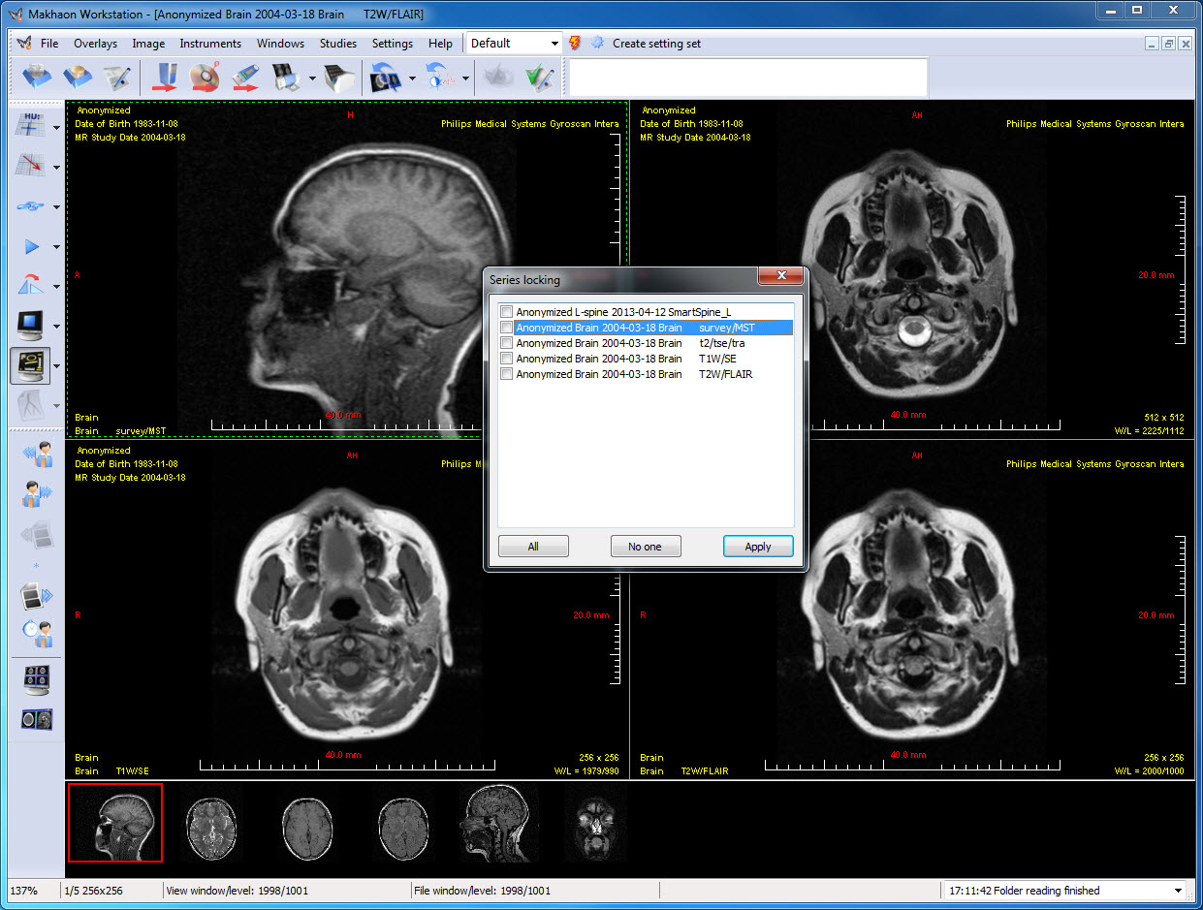Click the patient with clock history icon
The width and height of the screenshot is (1203, 910).
pyautogui.click(x=36, y=633)
